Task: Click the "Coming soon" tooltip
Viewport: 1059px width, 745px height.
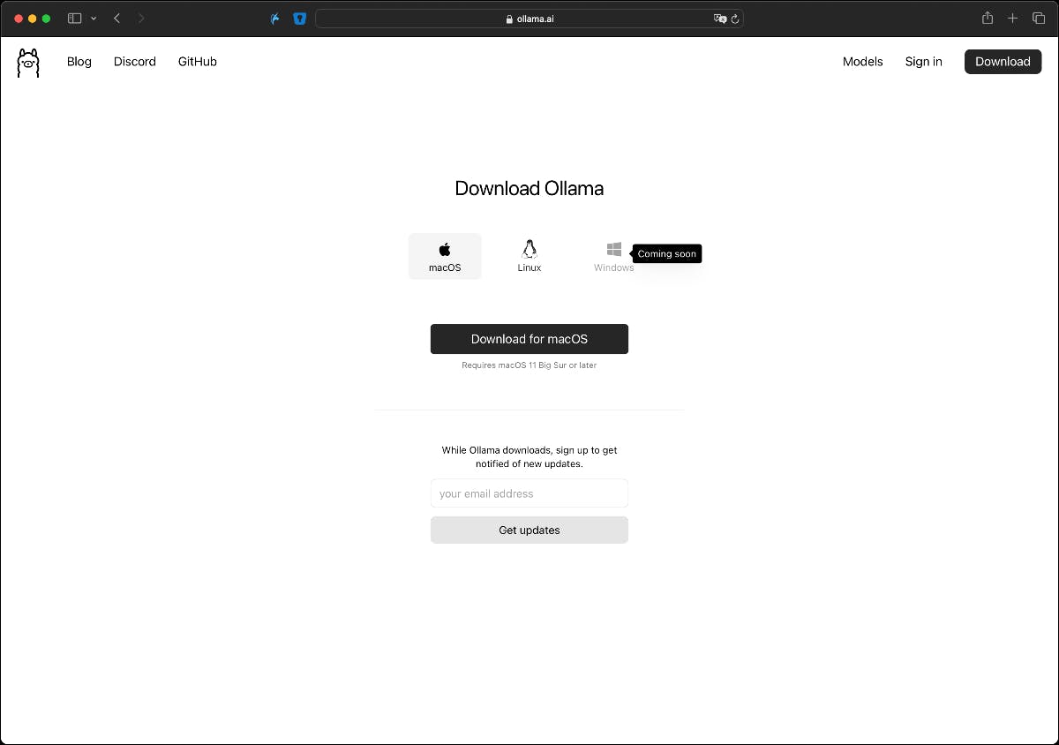Action: point(667,253)
